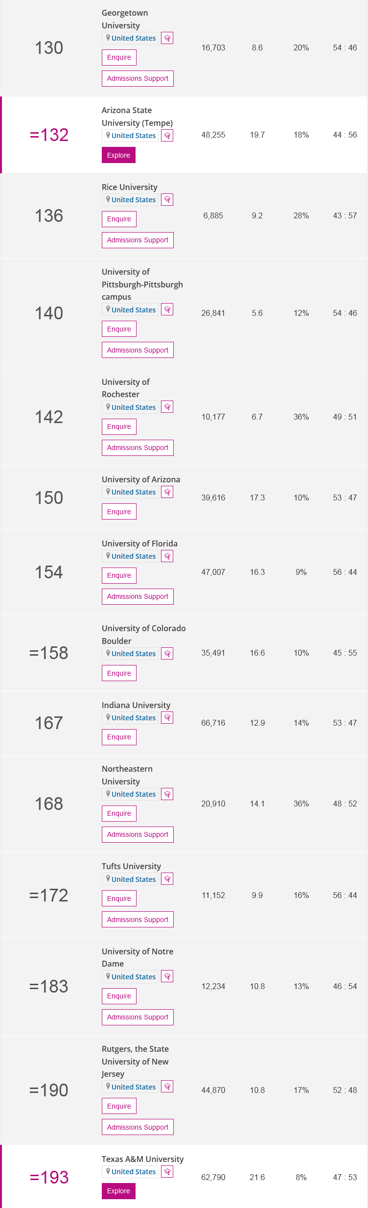Viewport: 368px width, 1208px height.
Task: Click graduation cap icon for University of Notre Dame
Action: pyautogui.click(x=167, y=977)
